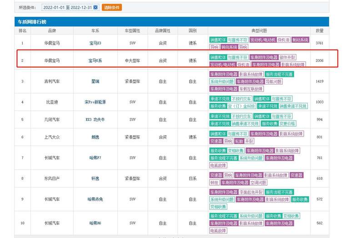The height and width of the screenshot is (238, 351).
Task: Select the 电瓶故障 tag in the 哈弗F7 row
Action: pos(218,165)
